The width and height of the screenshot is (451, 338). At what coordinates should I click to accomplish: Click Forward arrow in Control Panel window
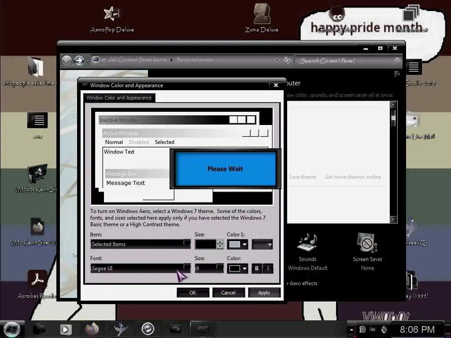79,60
